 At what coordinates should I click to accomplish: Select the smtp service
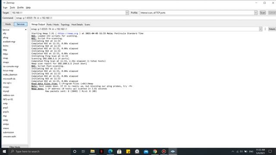6,120
